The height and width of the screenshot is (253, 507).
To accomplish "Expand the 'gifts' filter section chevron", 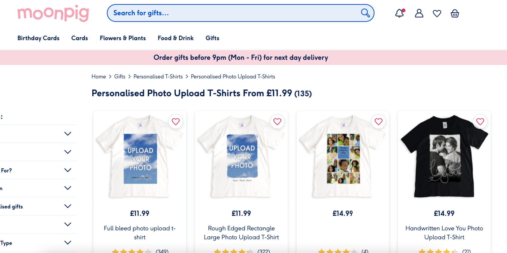I will click(x=68, y=206).
